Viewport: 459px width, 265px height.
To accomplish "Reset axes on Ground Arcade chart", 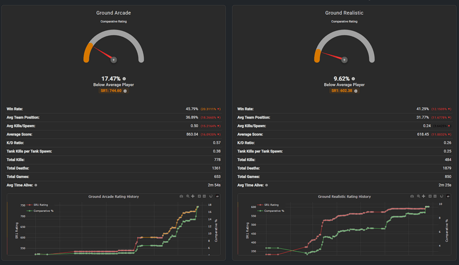I will pos(211,196).
